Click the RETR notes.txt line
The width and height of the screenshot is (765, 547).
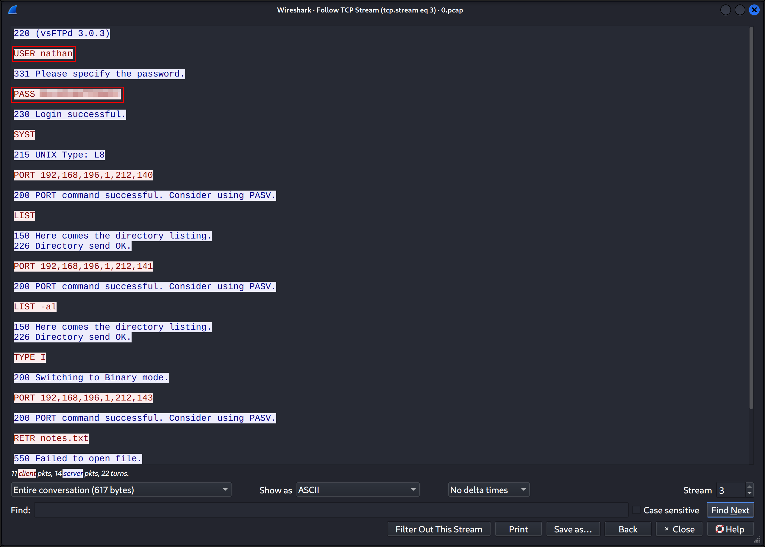(51, 438)
